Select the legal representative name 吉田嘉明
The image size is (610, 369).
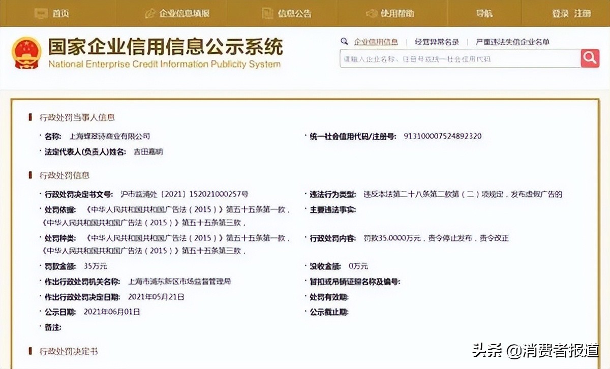click(x=148, y=151)
